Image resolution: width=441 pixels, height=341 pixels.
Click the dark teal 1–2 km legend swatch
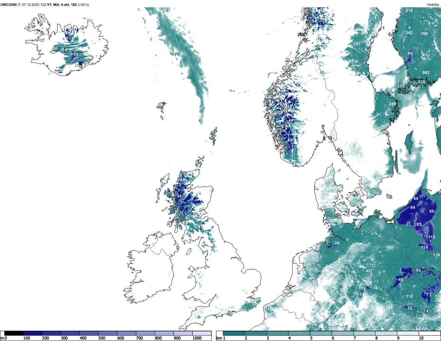click(234, 333)
